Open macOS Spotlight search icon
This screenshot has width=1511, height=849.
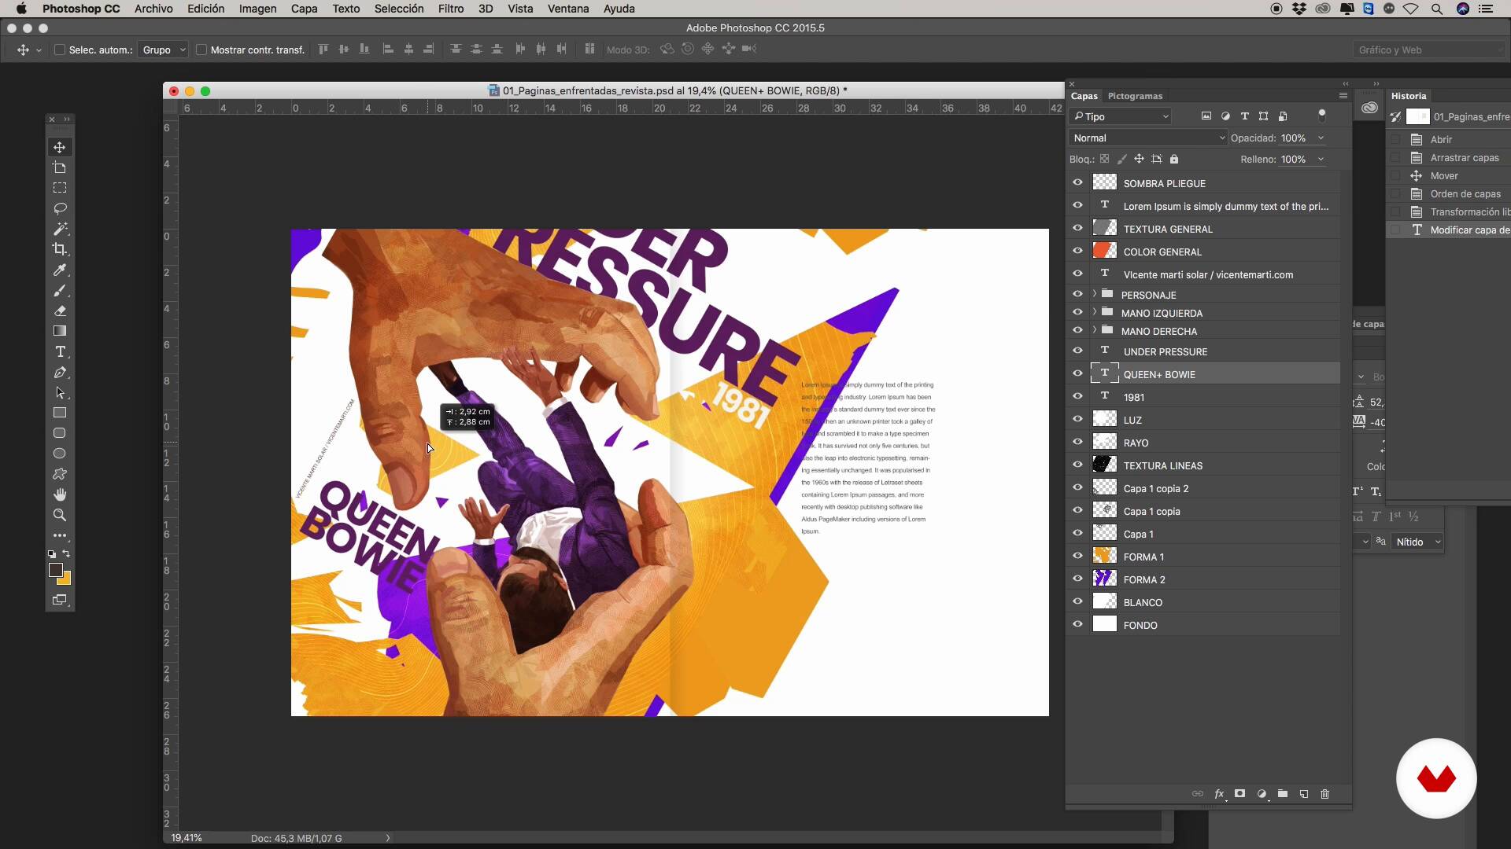pyautogui.click(x=1437, y=9)
